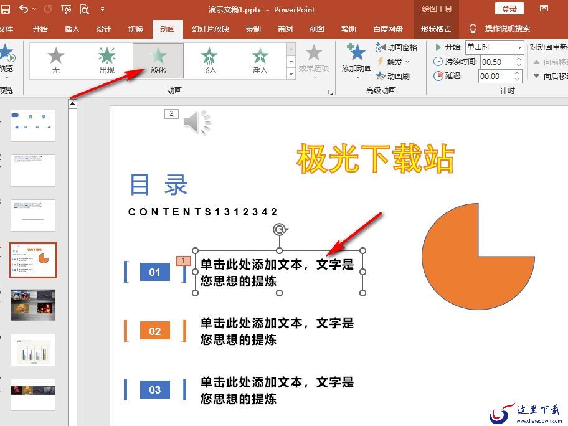
Task: Select the 动画 ribbon tab
Action: [x=168, y=29]
